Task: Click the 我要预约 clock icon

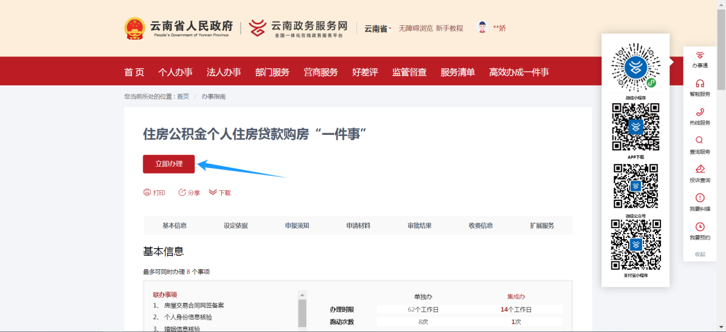Action: (x=700, y=227)
